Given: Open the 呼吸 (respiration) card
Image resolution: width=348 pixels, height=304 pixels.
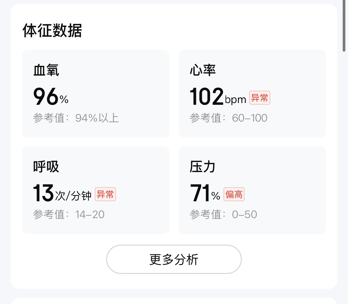Looking at the screenshot, I should [95, 190].
